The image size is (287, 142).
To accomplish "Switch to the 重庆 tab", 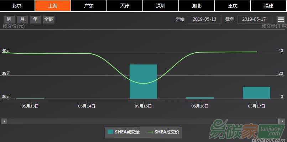I will 233,6.
